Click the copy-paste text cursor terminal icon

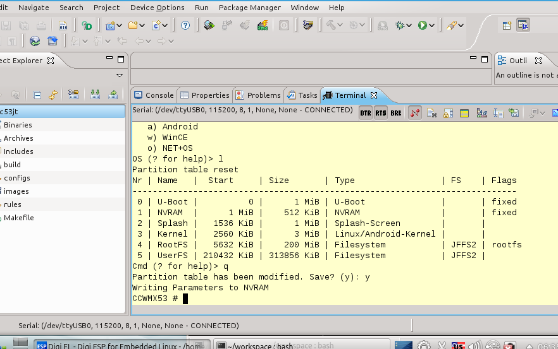tap(499, 113)
